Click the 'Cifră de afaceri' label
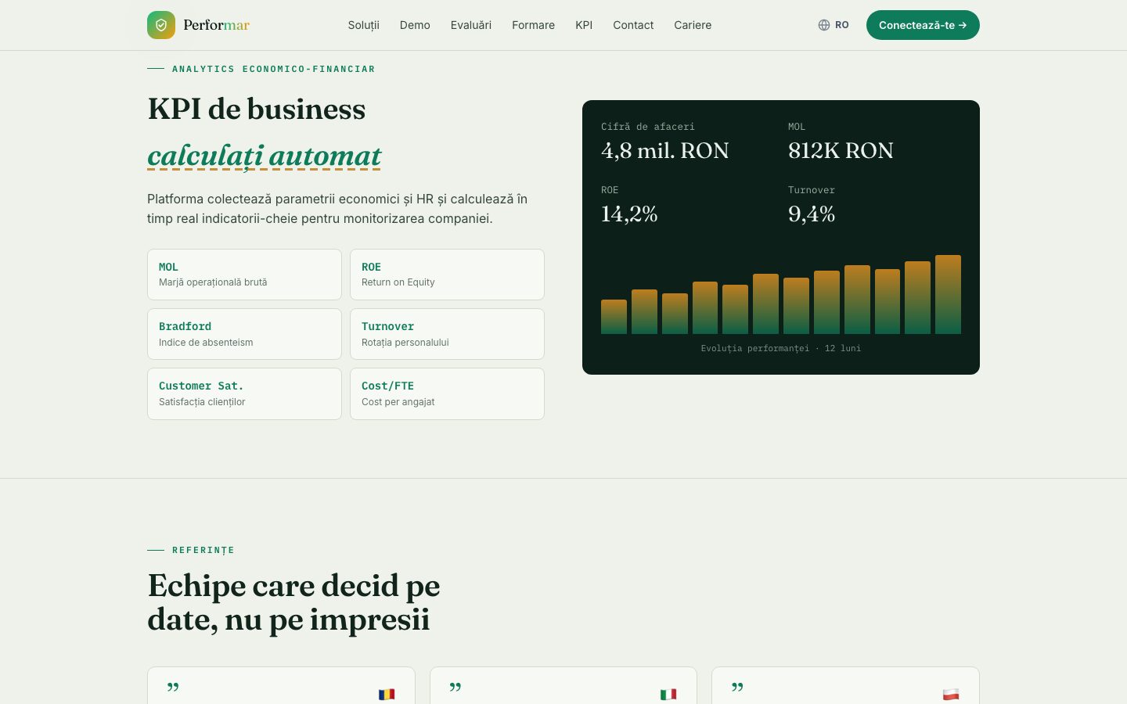 [648, 127]
